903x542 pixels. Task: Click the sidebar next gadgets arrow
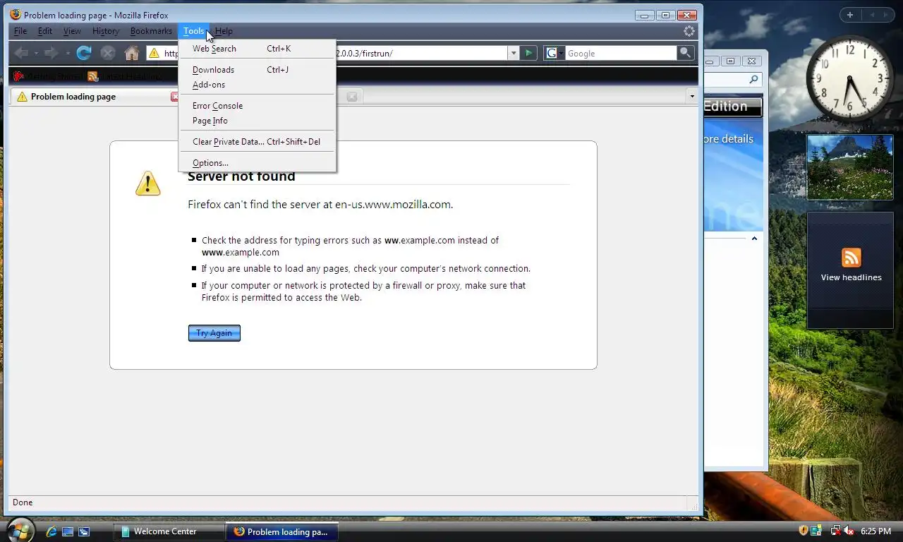887,15
